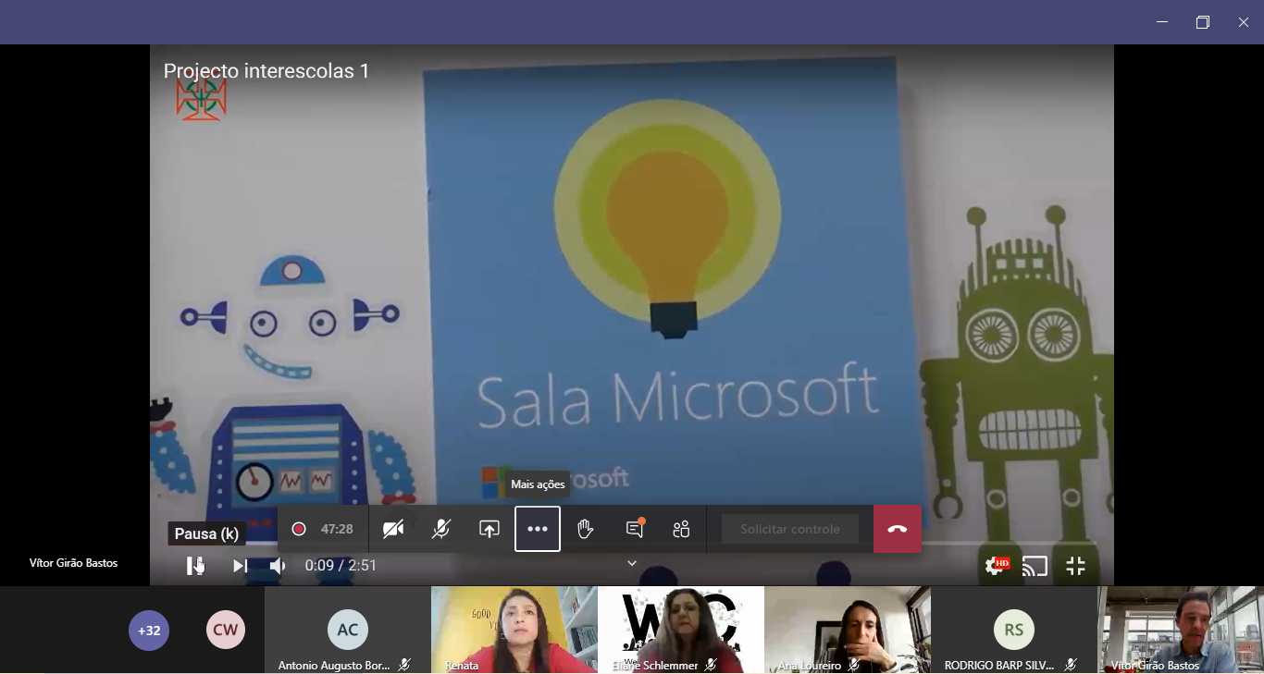Open the share content tray

point(489,529)
